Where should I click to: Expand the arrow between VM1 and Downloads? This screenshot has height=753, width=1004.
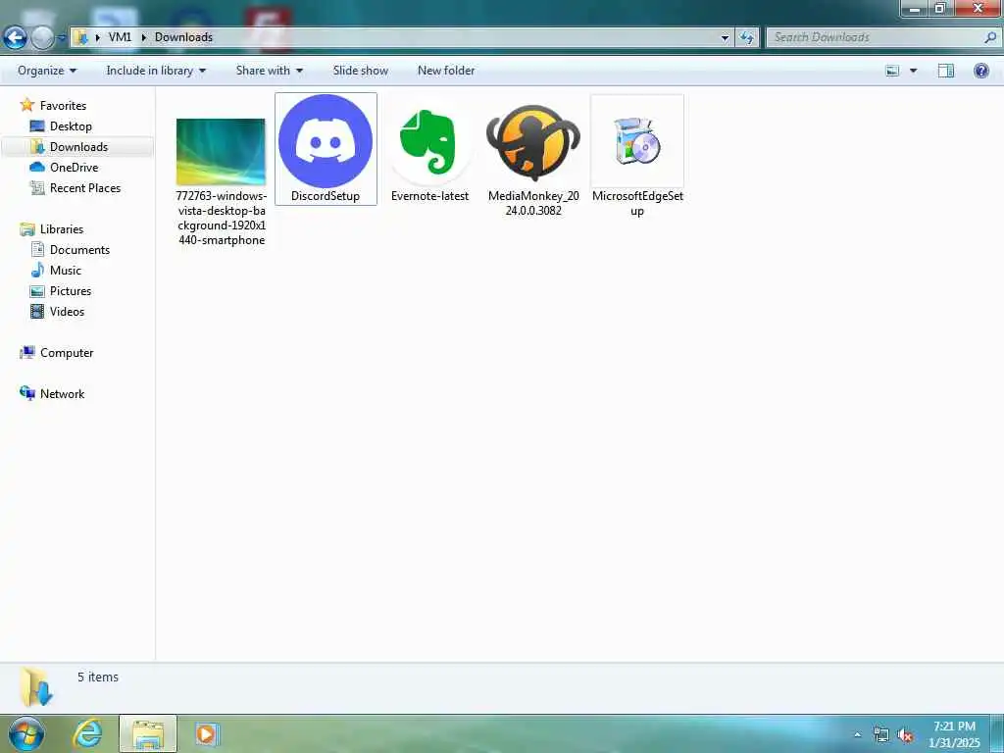point(143,37)
